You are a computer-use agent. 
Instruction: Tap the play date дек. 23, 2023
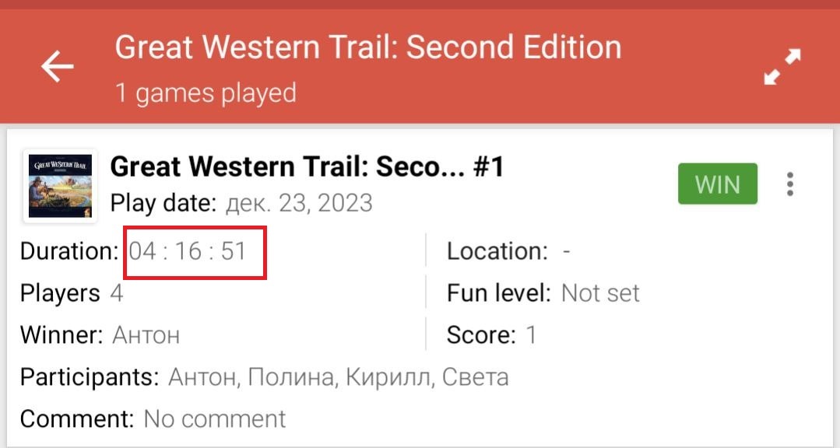pos(299,204)
